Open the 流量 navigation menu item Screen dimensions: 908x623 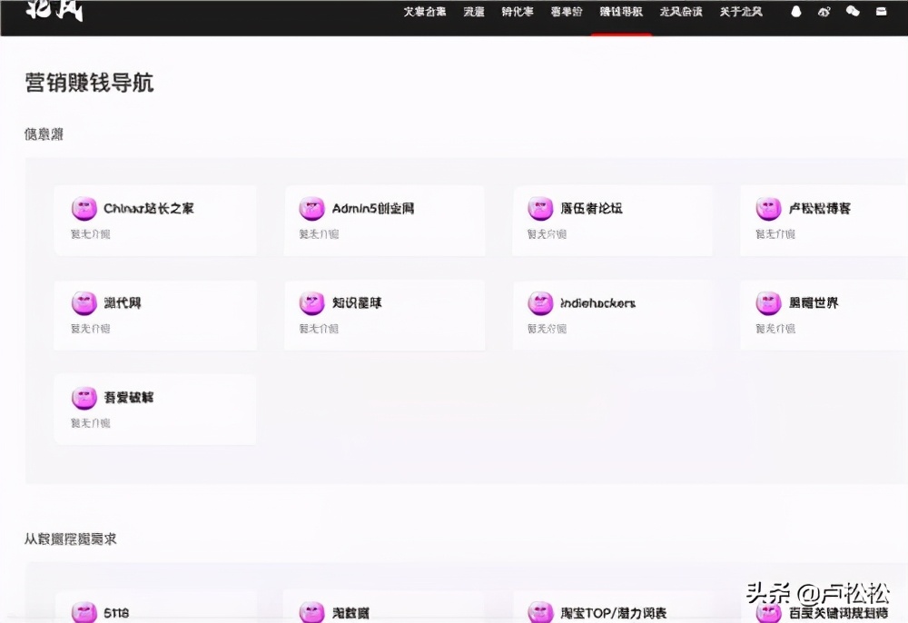tap(473, 12)
